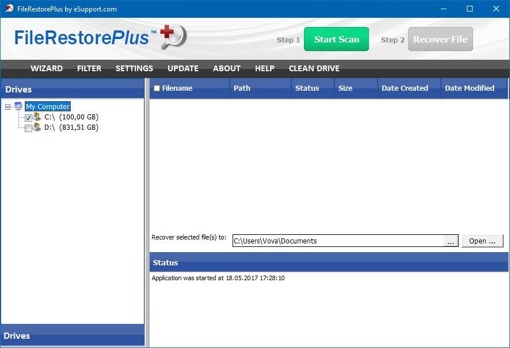Click the bottom Drives panel bar

[73, 335]
